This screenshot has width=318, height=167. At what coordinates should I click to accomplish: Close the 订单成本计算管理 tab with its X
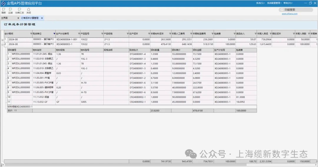[x=42, y=18]
